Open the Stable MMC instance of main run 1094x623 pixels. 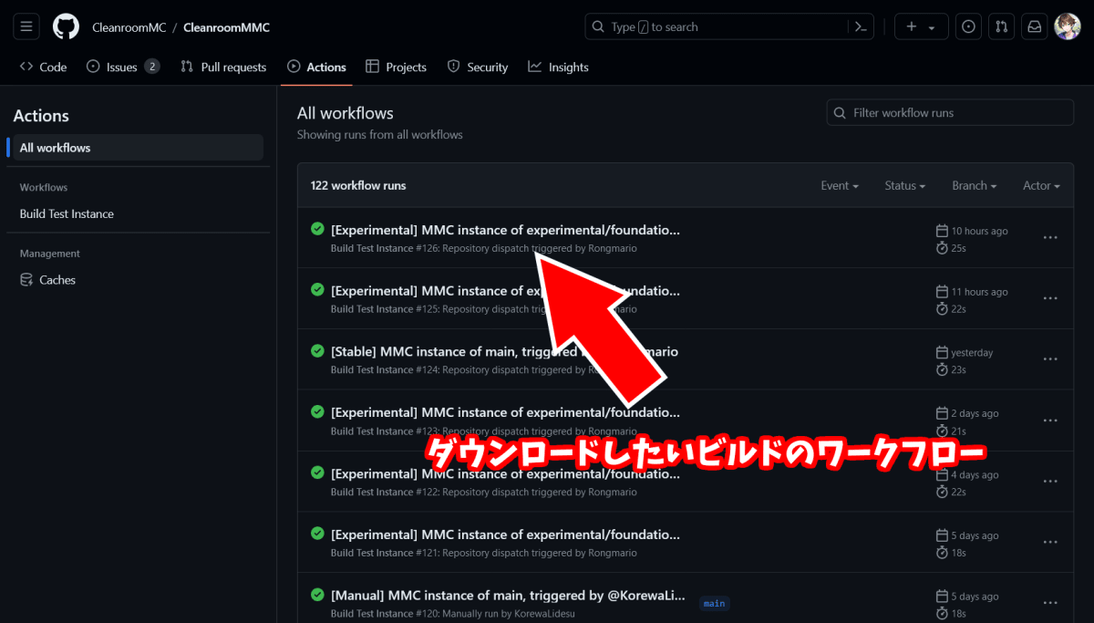pyautogui.click(x=504, y=351)
